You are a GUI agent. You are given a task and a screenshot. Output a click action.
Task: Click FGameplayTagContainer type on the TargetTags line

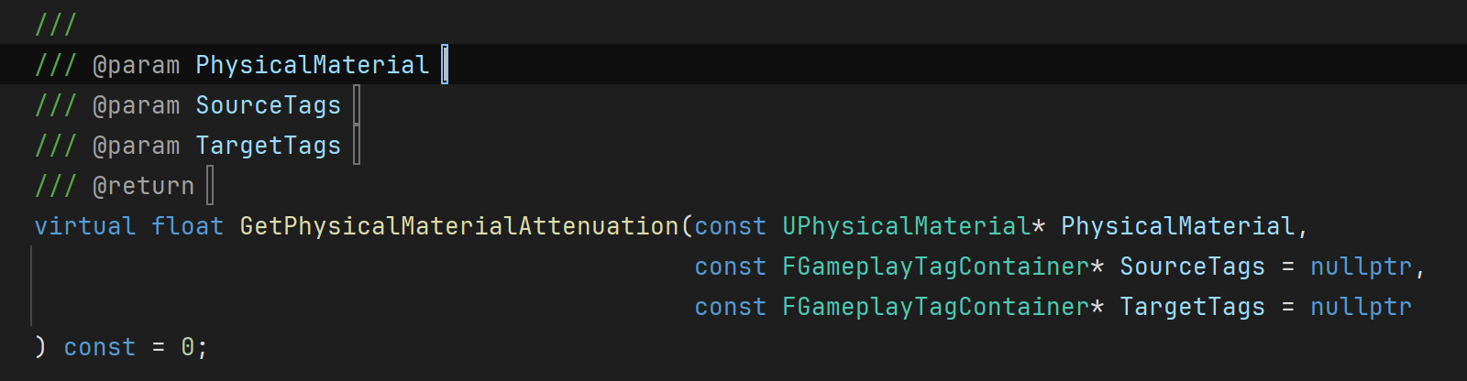click(x=935, y=307)
